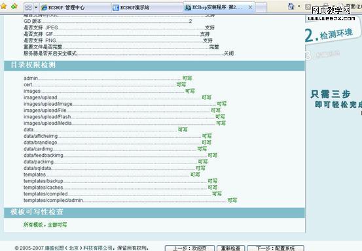The height and width of the screenshot is (251, 362).
Task: Click the 目录权限检测 section header
Action: [x=154, y=65]
